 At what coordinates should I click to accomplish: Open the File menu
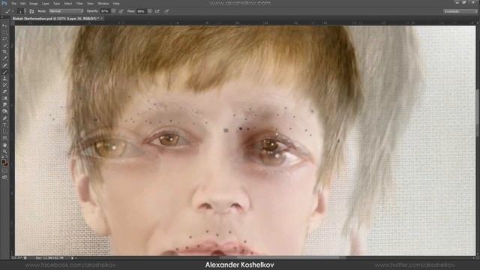13,3
